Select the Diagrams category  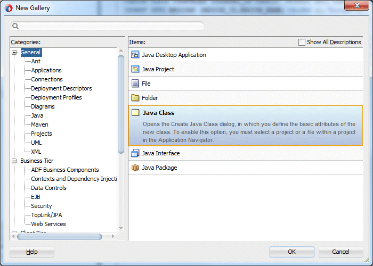[43, 106]
